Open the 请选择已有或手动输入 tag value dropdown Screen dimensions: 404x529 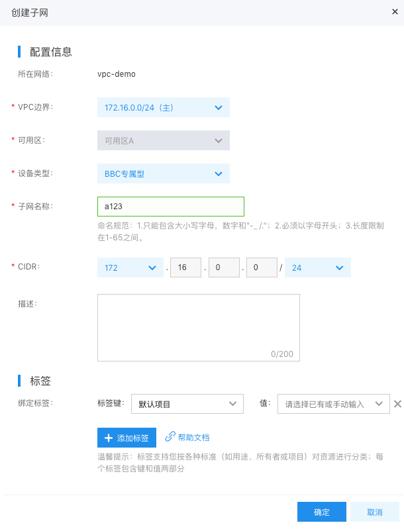pos(333,404)
